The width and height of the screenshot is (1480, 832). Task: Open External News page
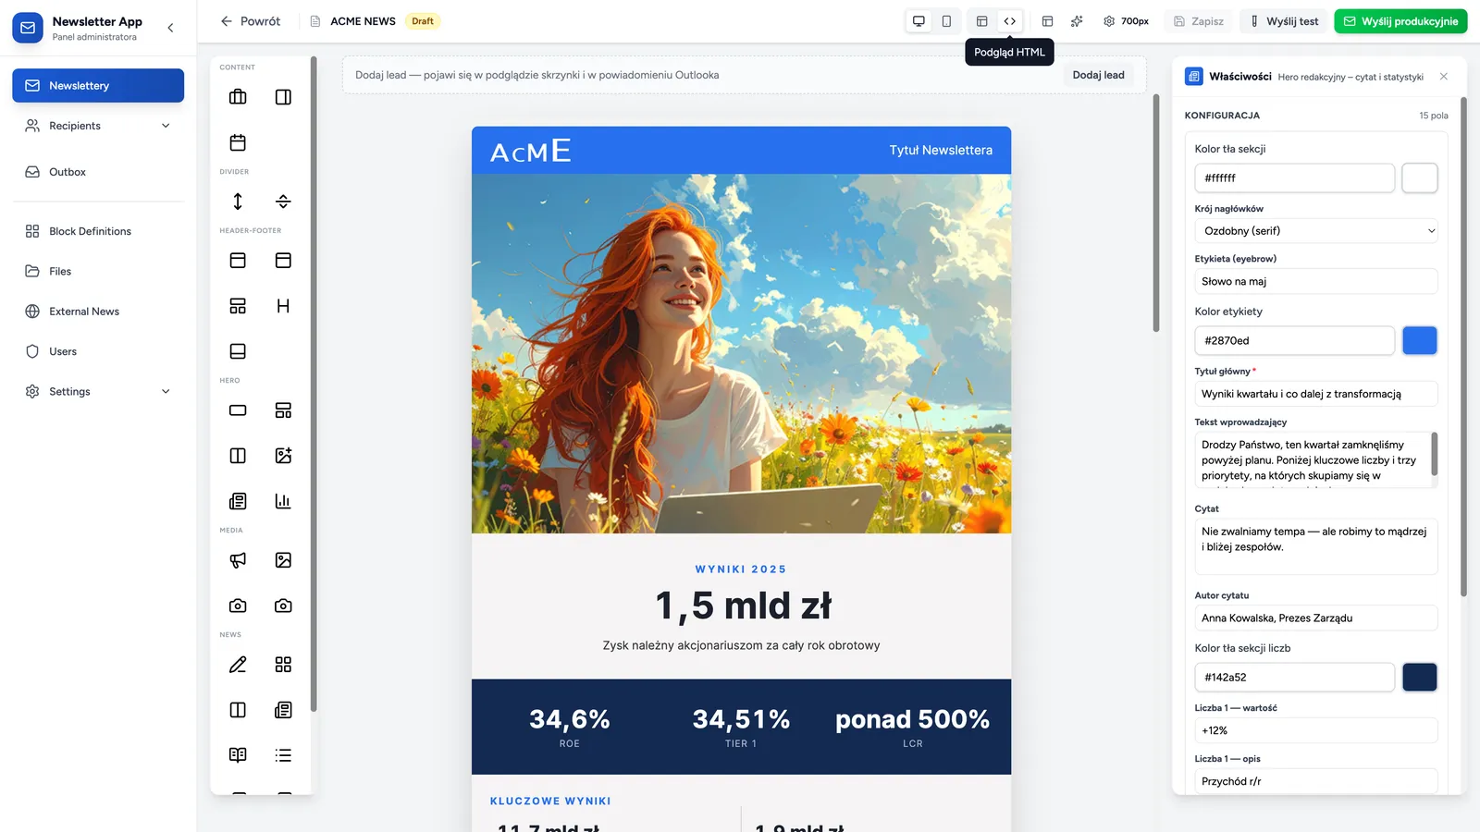click(98, 312)
